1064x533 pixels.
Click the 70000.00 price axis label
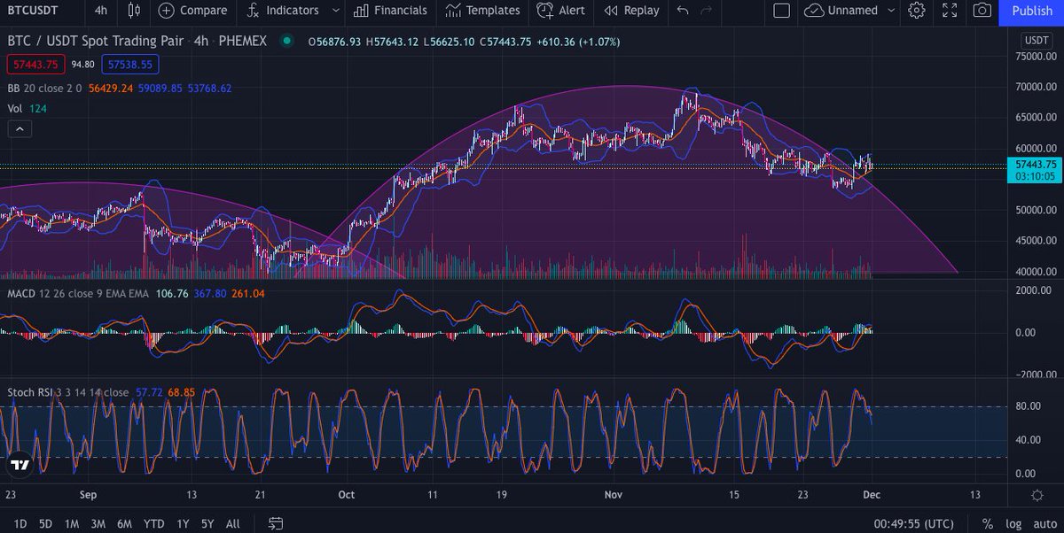(1037, 87)
